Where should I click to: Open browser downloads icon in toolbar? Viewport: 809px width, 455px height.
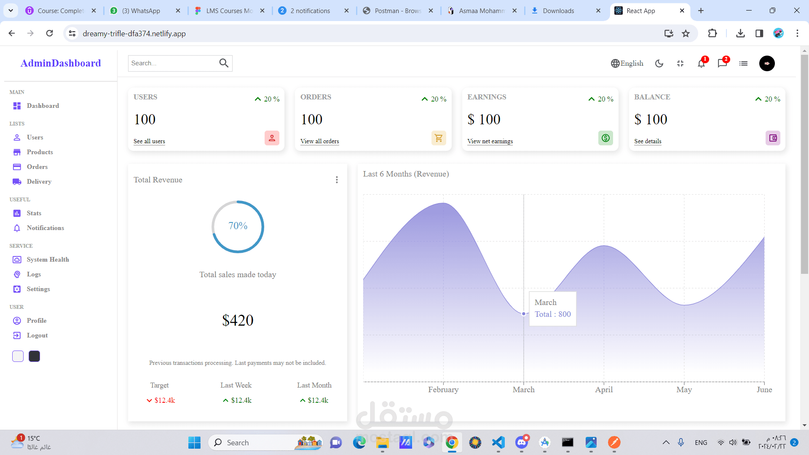740,33
